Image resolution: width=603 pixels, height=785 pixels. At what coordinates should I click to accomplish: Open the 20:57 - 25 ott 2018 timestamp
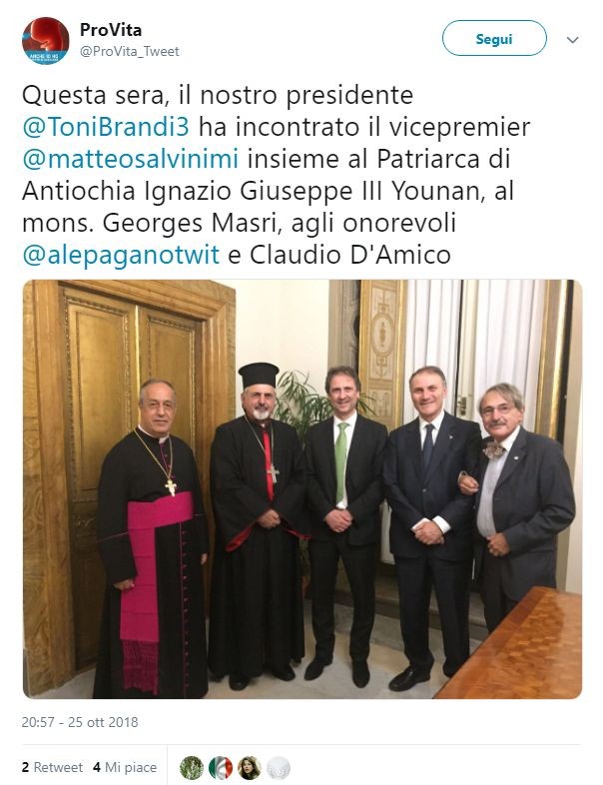point(80,722)
